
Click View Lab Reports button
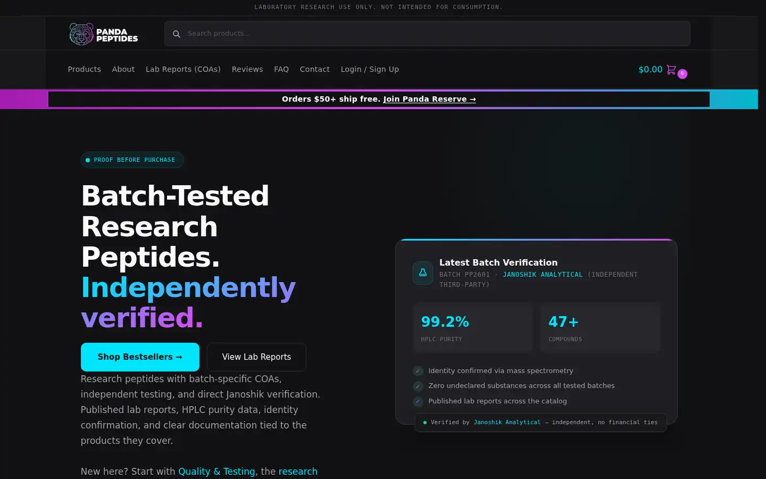(256, 357)
